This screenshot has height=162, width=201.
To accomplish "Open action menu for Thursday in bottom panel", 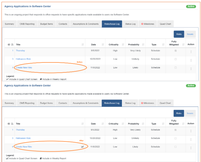I will (x=191, y=131).
